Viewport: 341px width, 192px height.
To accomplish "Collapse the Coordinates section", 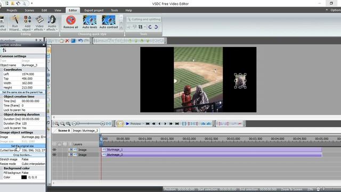I will [2, 70].
